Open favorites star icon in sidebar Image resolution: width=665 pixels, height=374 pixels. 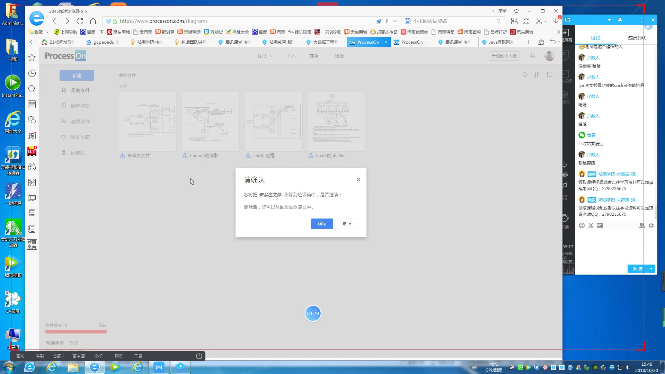(x=32, y=57)
